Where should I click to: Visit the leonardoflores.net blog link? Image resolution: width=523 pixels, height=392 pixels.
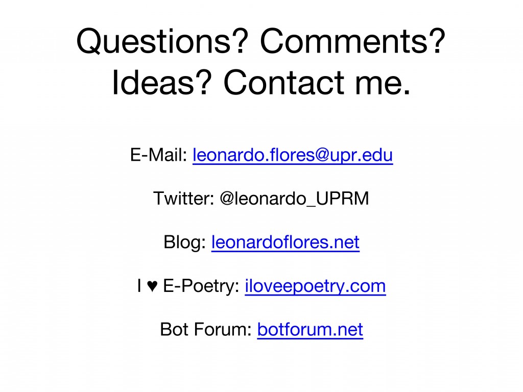(x=286, y=242)
